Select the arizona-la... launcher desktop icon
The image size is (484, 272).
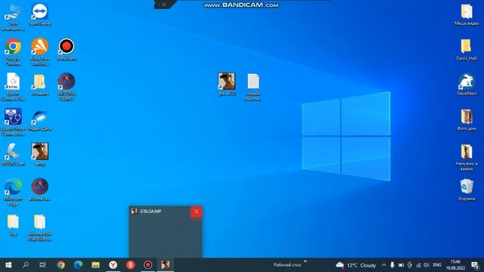[40, 190]
